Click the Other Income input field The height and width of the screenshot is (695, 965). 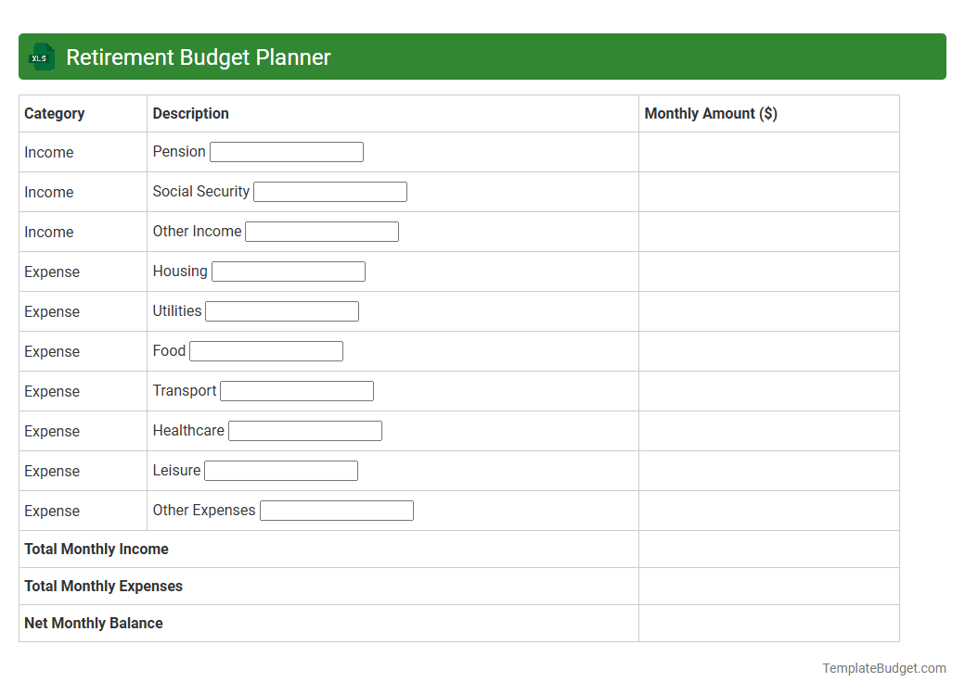point(321,231)
